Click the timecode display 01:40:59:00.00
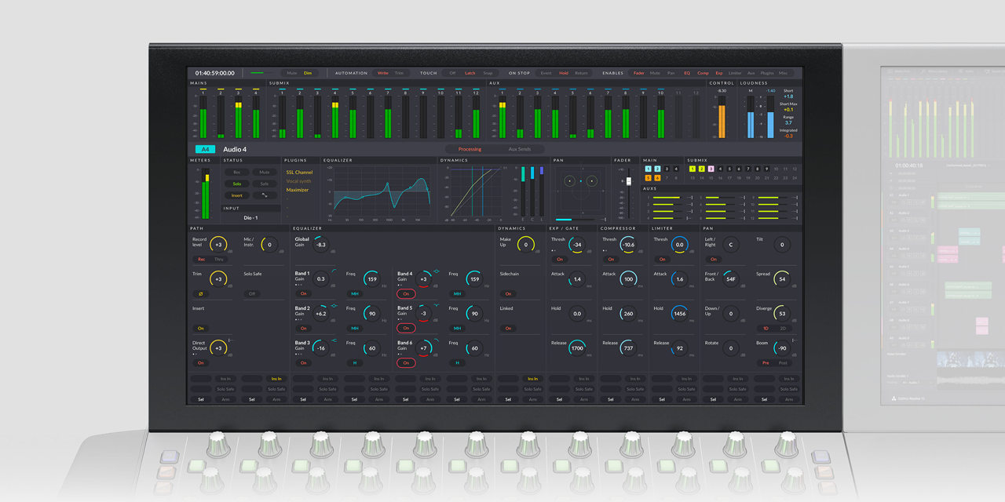This screenshot has width=1005, height=502. click(x=215, y=73)
